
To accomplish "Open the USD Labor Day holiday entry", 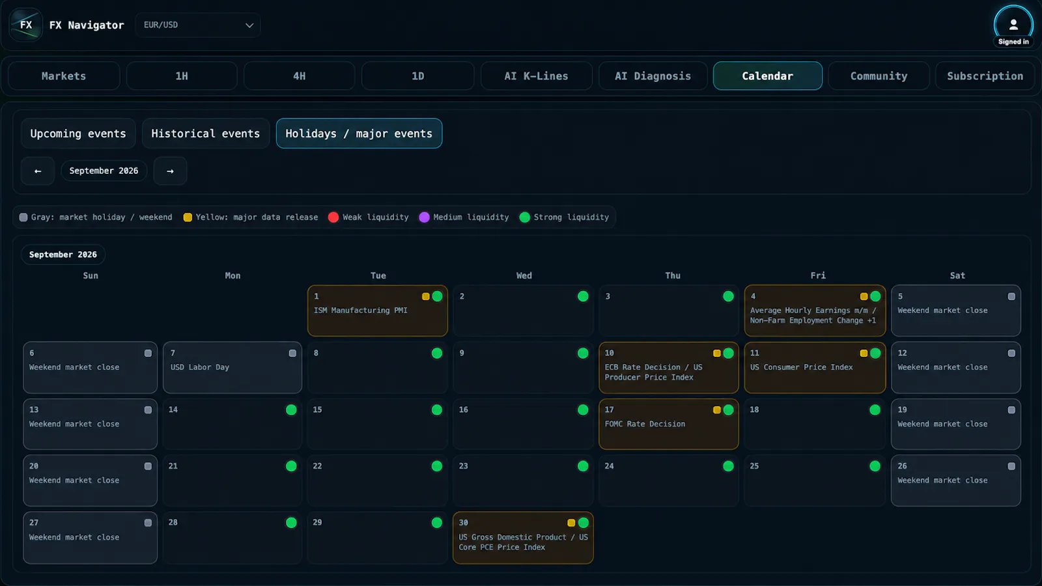I will (232, 367).
